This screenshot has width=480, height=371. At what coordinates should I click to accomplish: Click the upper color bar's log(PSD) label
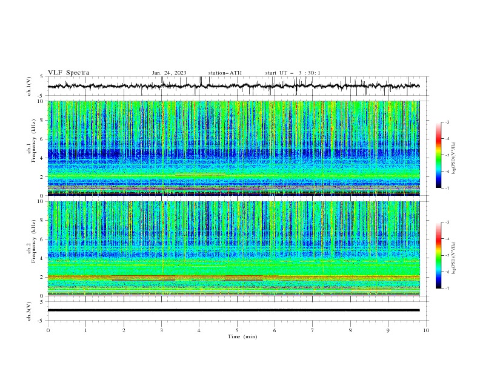(453, 158)
